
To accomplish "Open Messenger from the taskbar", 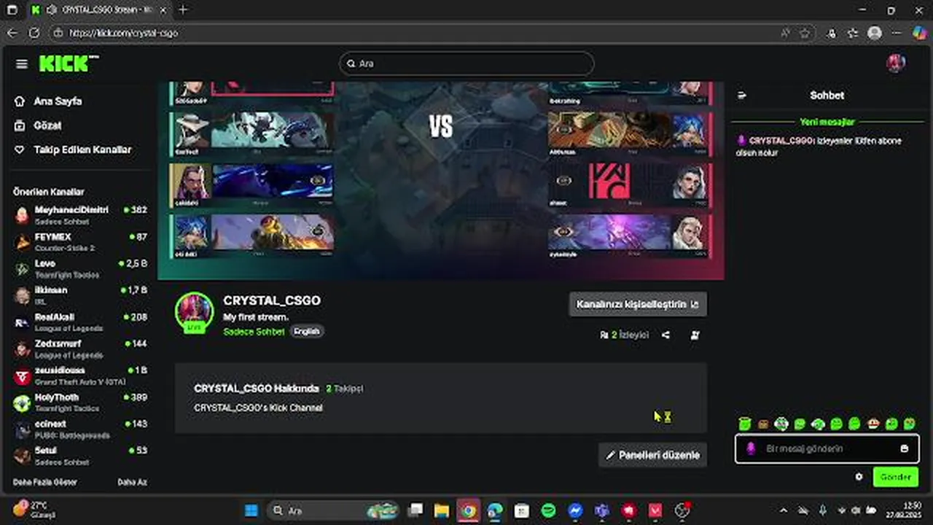I will (575, 510).
